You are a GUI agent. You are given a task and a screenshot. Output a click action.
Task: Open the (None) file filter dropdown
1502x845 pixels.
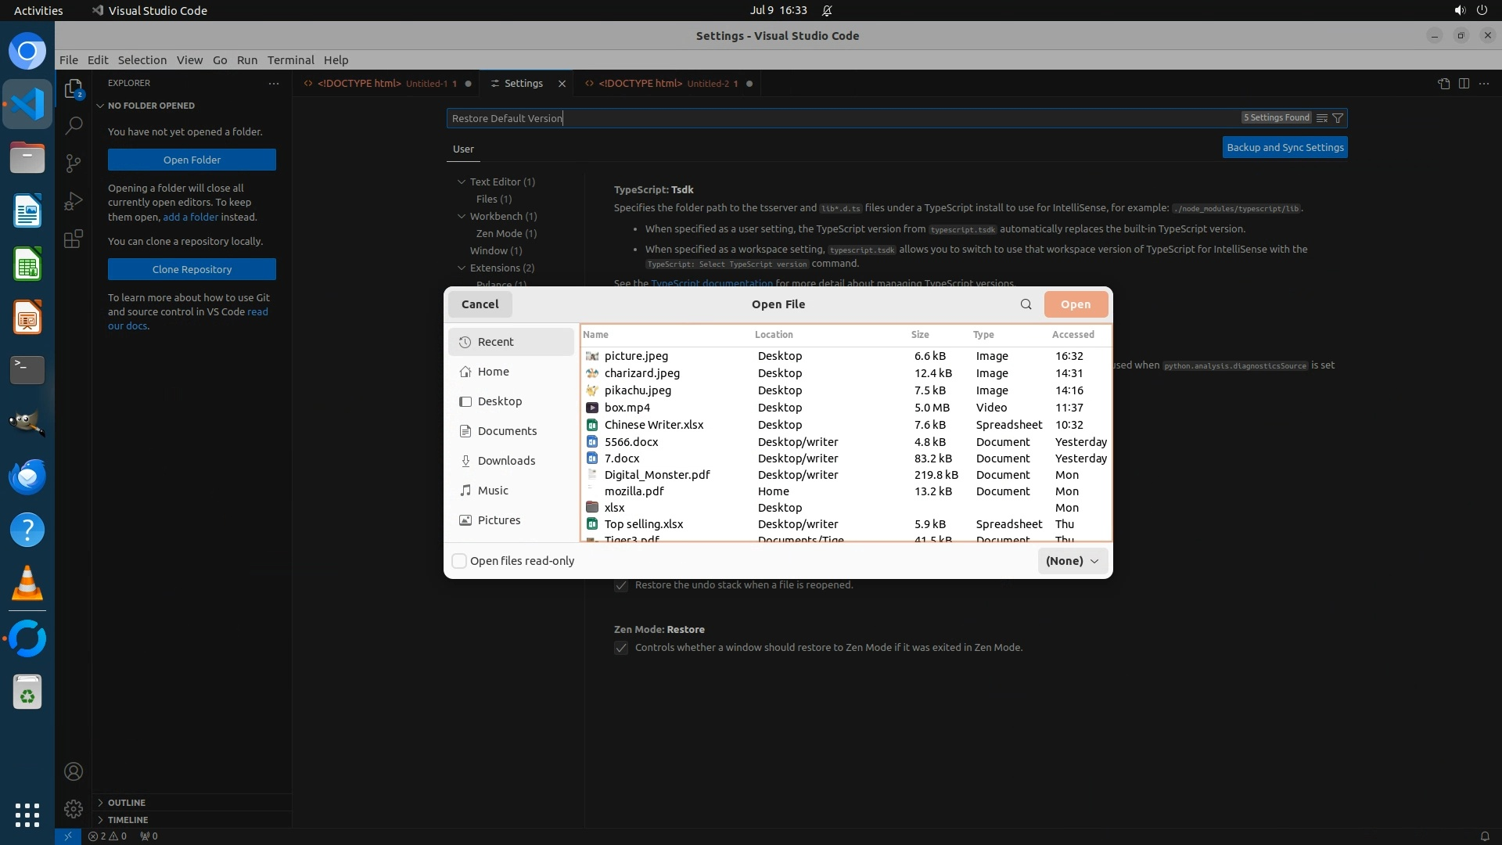point(1072,561)
